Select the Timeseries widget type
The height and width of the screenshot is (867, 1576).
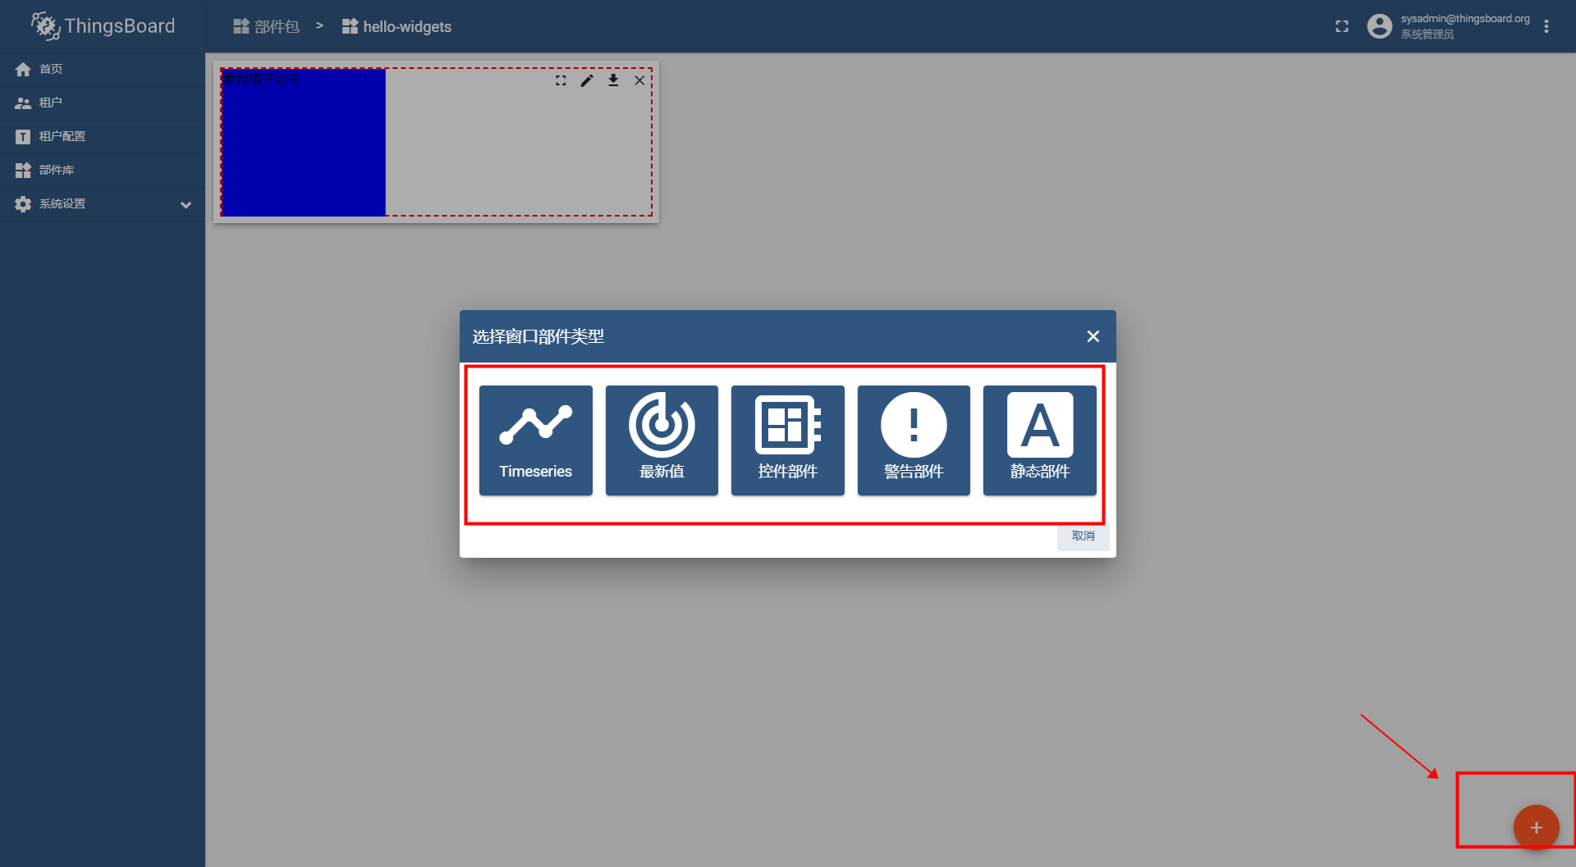click(x=535, y=440)
